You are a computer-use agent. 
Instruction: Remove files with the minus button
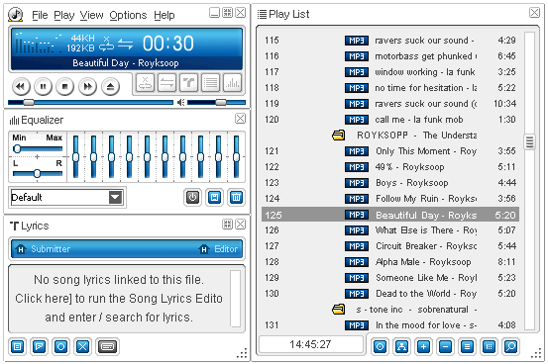[x=445, y=347]
